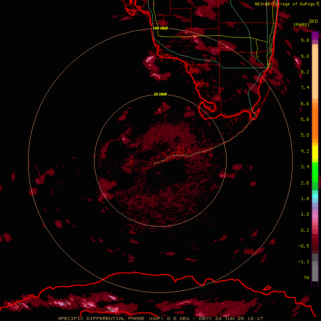Click the 1.8 legend value

coord(305,199)
